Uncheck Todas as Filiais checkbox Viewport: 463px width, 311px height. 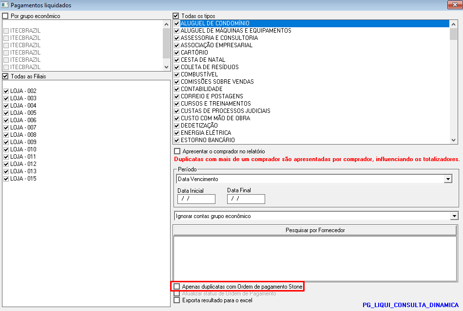coord(5,76)
